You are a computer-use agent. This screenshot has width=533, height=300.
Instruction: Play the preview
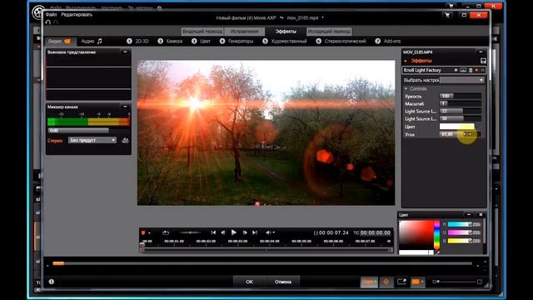[x=233, y=232]
